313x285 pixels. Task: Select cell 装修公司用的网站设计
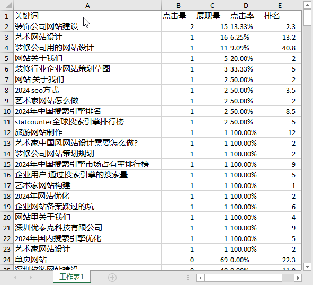87,48
